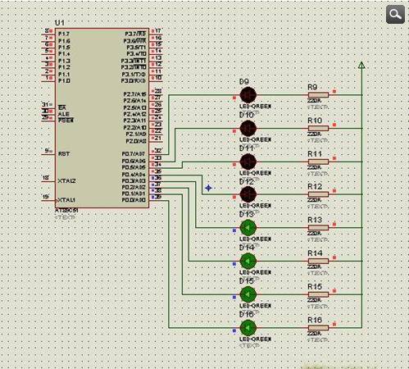This screenshot has width=409, height=369.
Task: Click resistor R12 symbol
Action: [x=318, y=194]
